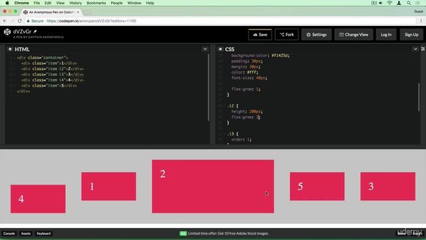Image resolution: width=426 pixels, height=240 pixels.
Task: Open the pen Settings button
Action: [317, 35]
